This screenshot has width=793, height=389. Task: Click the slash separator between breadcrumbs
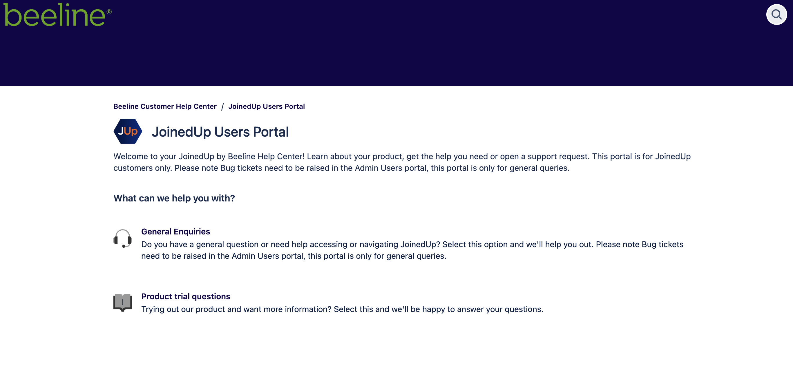222,107
